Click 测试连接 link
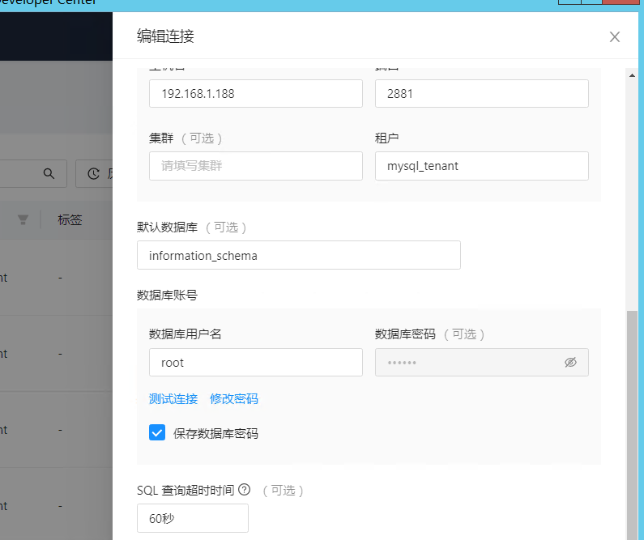Image resolution: width=644 pixels, height=540 pixels. pos(173,399)
